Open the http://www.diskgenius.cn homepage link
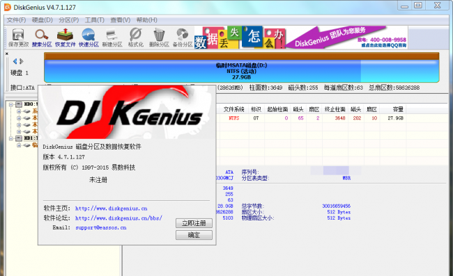The height and width of the screenshot is (276, 453). click(112, 209)
